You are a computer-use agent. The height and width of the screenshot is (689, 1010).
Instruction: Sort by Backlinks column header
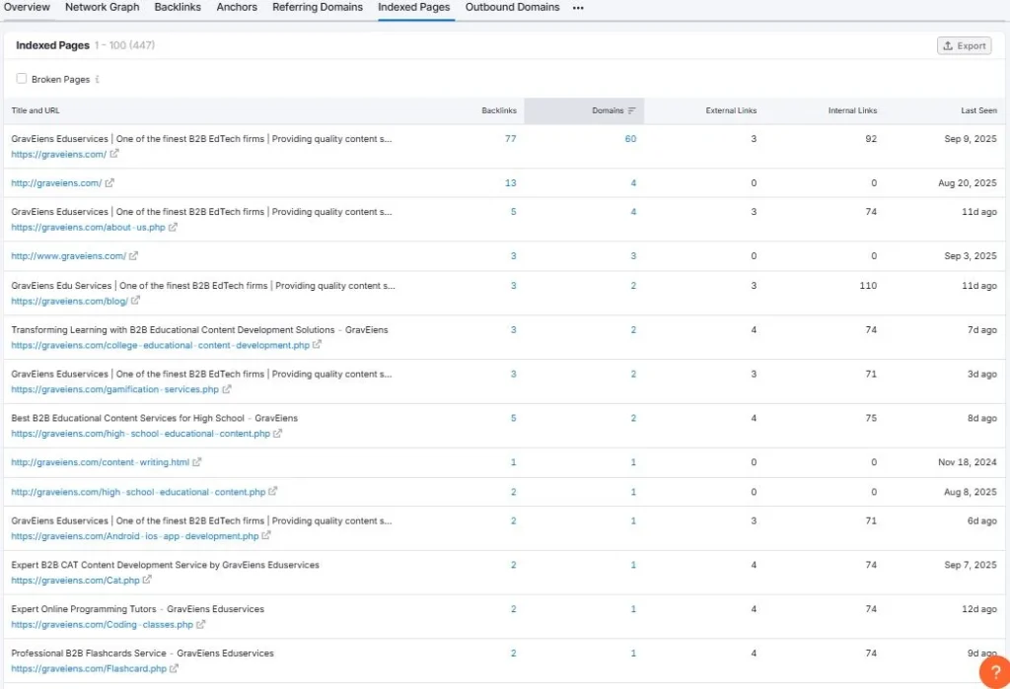point(499,110)
